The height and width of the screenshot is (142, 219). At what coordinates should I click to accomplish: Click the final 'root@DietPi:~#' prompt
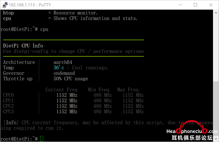coord(19,139)
